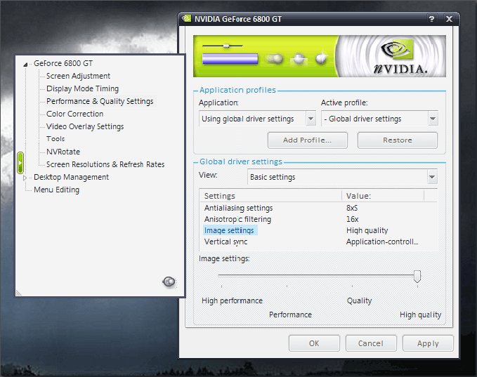Click the OK button
The height and width of the screenshot is (377, 477).
pos(314,343)
